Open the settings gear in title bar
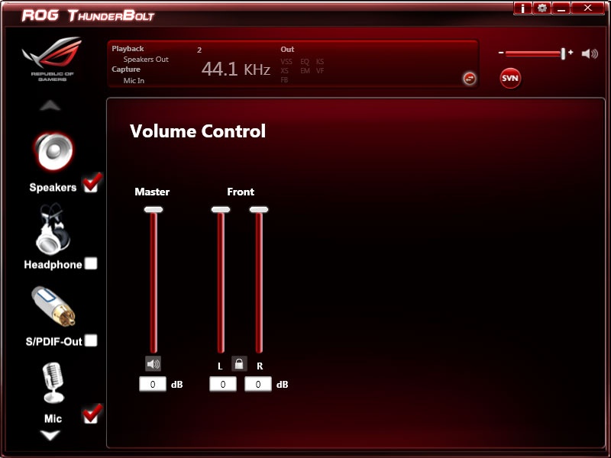 click(x=542, y=8)
